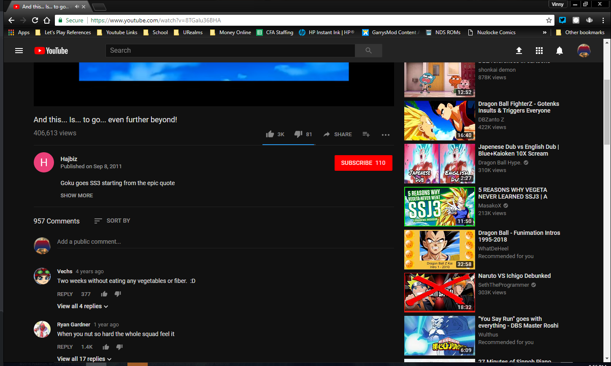Reply to Ryan Gardner's comment
The height and width of the screenshot is (366, 611).
coord(65,347)
